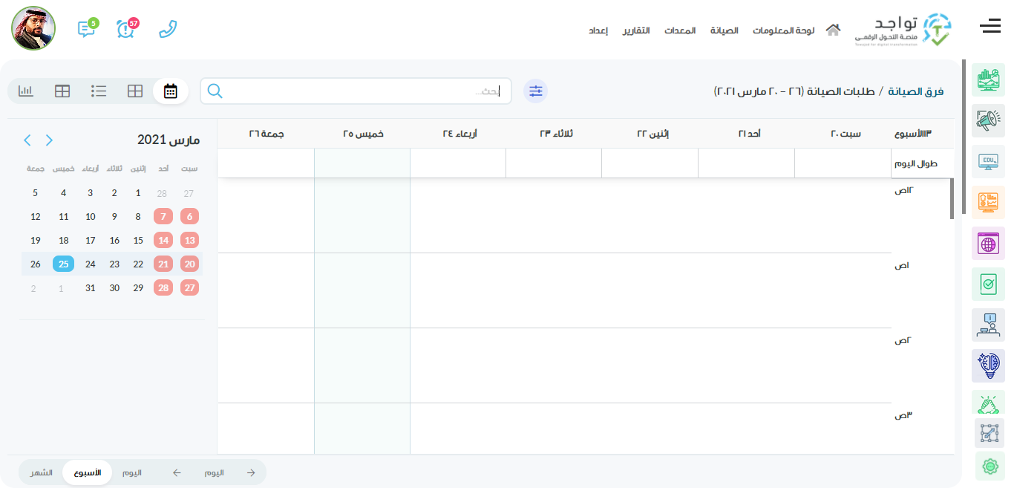Select the الشهر view tab
The width and height of the screenshot is (1014, 488).
(42, 472)
